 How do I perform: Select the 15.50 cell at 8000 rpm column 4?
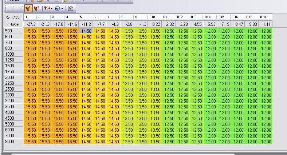click(72, 142)
